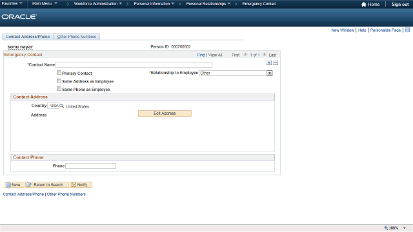Show previous row arrow icon
The height and width of the screenshot is (232, 413).
(x=245, y=54)
